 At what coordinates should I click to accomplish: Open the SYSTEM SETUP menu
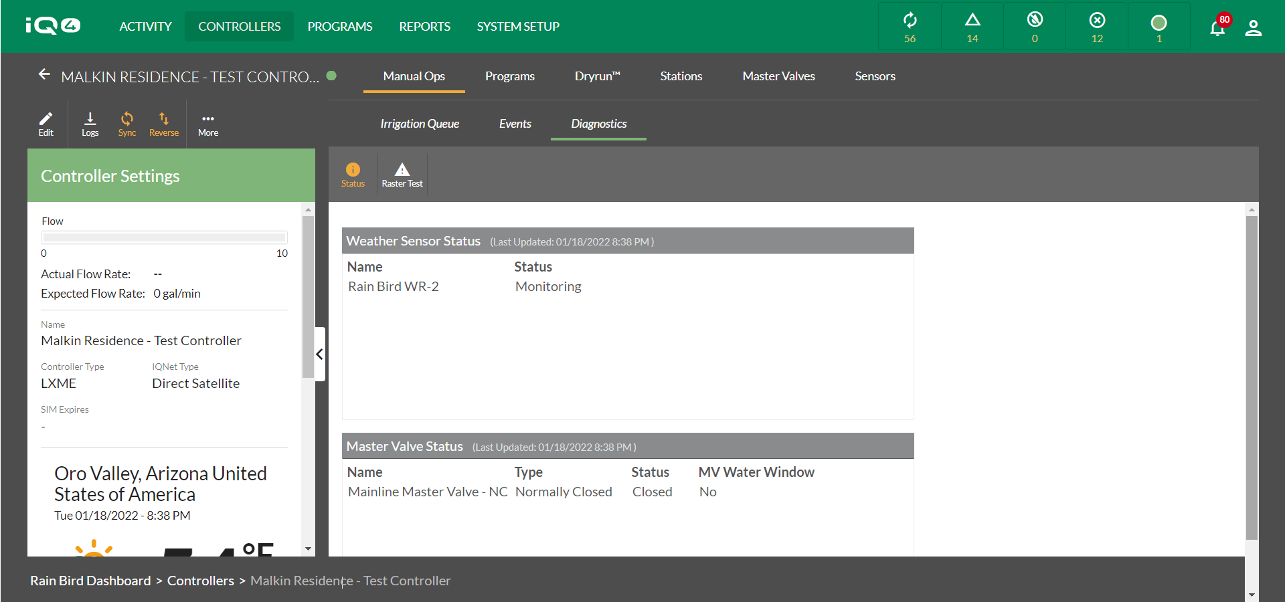[518, 27]
